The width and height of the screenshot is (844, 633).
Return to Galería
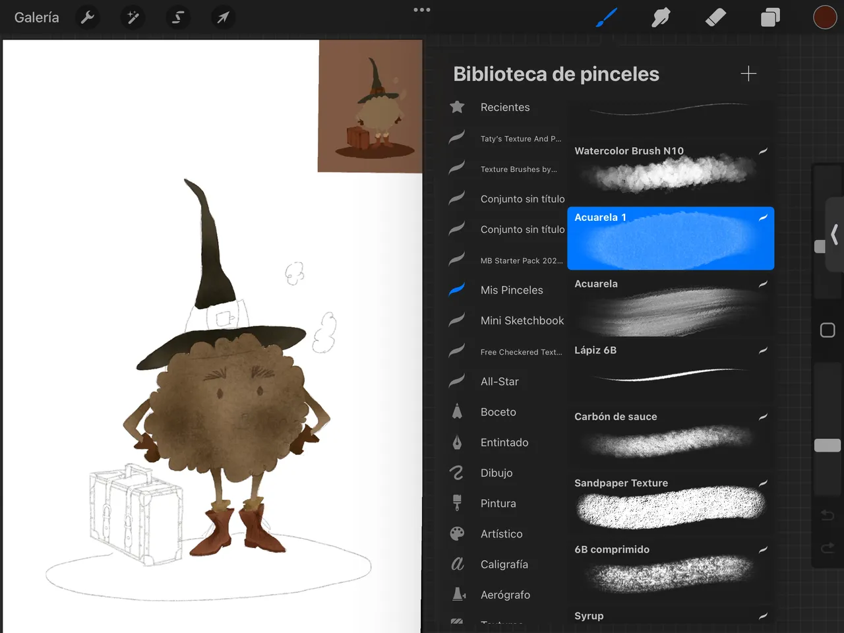[x=37, y=18]
